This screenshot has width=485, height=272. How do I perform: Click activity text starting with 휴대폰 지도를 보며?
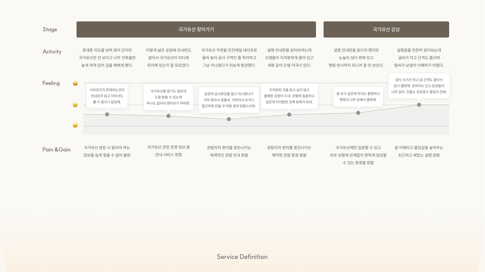click(x=107, y=58)
